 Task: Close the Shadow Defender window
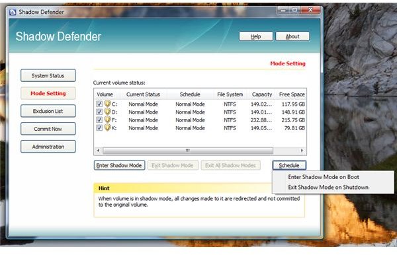coord(310,10)
